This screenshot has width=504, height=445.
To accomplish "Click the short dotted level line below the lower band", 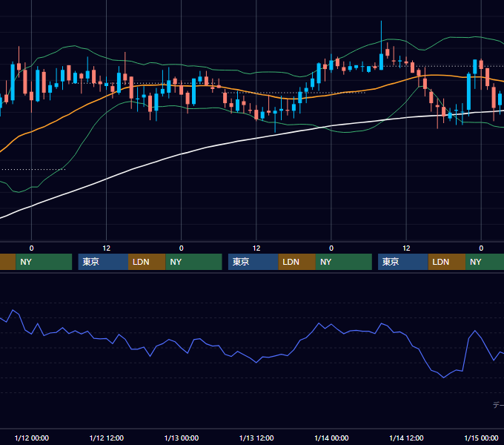I will (33, 169).
